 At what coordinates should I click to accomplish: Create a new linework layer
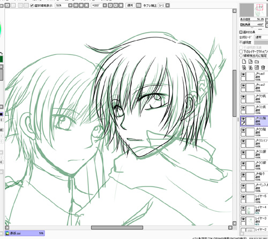click(250, 62)
